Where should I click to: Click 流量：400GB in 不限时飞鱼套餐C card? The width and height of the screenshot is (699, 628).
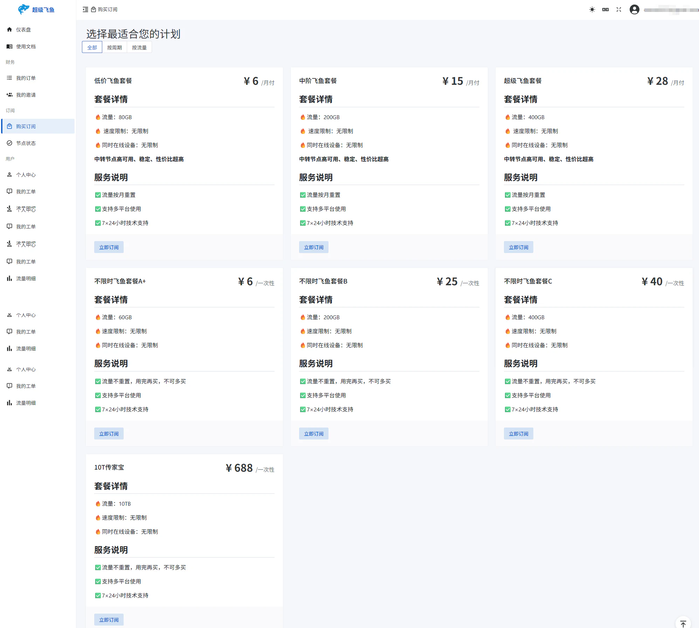click(x=525, y=318)
